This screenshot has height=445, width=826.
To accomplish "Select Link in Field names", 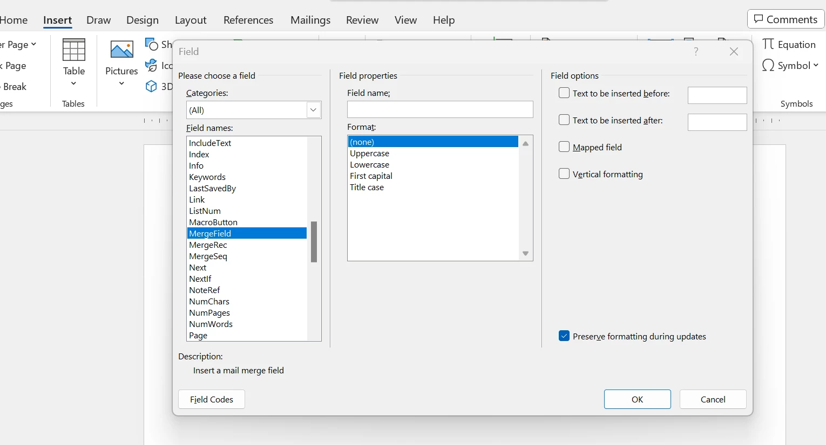I will point(247,199).
